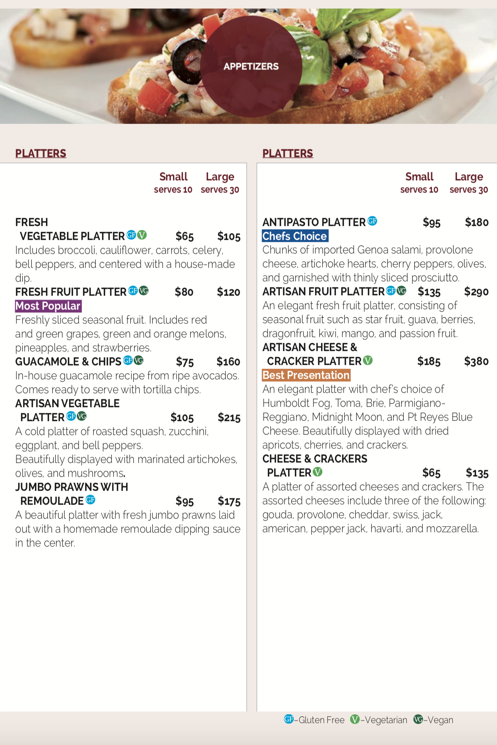Viewport: 497px width, 745px height.
Task: Click the $65 small Fresh Vegetable Platter price
Action: click(x=184, y=236)
